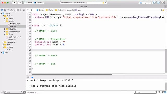The height and width of the screenshot is (94, 167).
Task: Stop the running task
Action: click(x=20, y=3)
